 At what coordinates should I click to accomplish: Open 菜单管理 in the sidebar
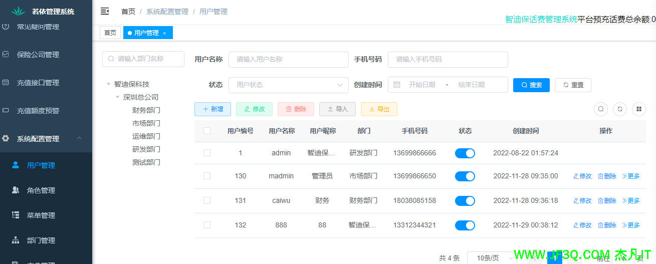click(x=41, y=215)
